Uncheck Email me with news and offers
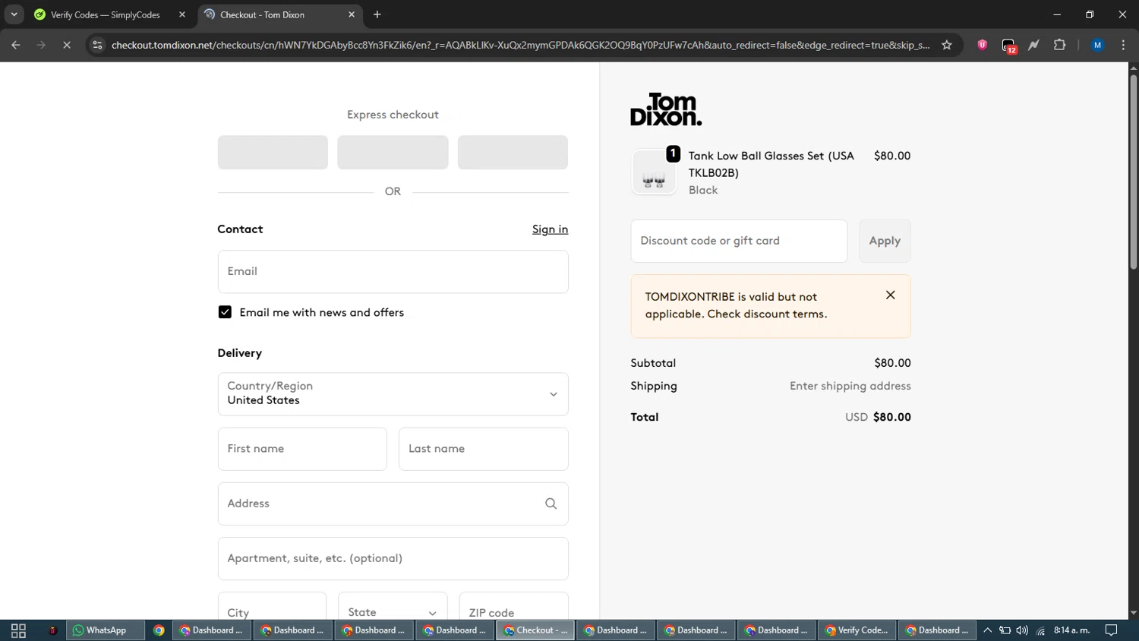The image size is (1139, 641). point(225,312)
